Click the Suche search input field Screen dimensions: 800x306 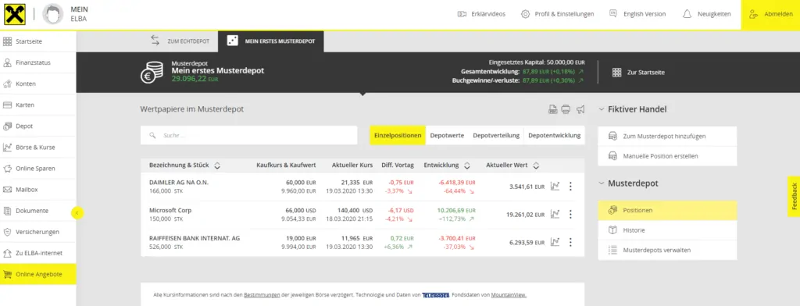[x=249, y=135]
